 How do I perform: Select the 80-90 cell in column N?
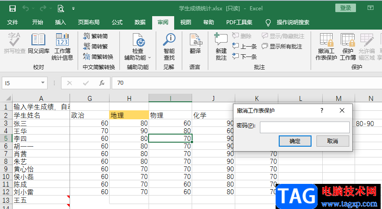(369, 123)
